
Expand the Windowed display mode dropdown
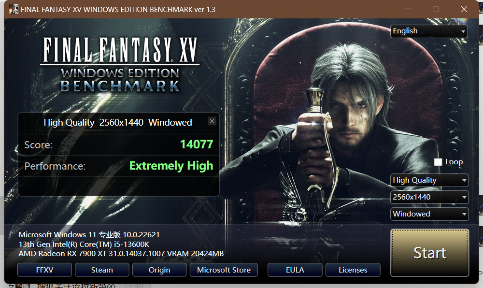pos(429,214)
